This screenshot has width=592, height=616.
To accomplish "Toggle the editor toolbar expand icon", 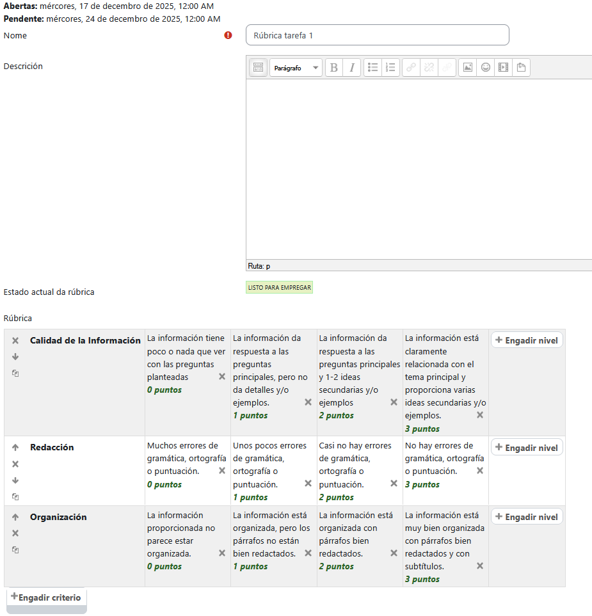I will 258,68.
